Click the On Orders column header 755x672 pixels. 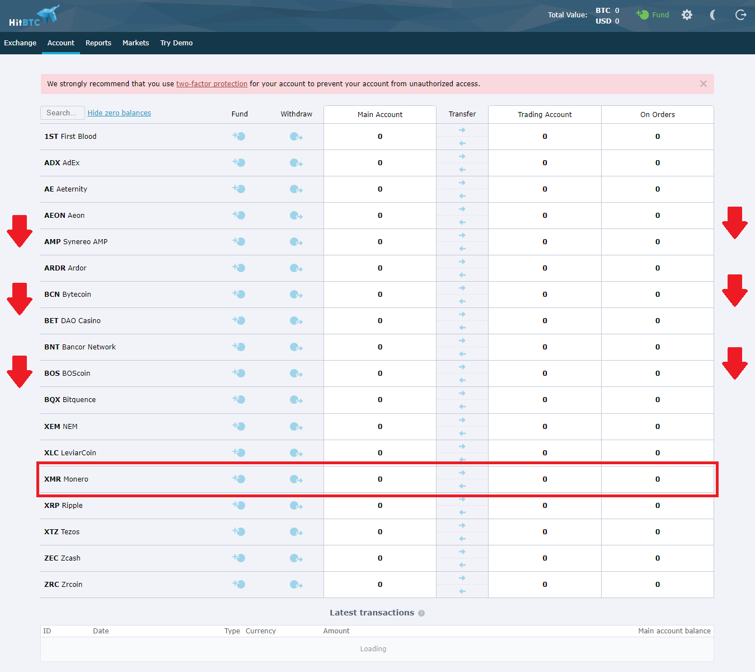point(658,115)
